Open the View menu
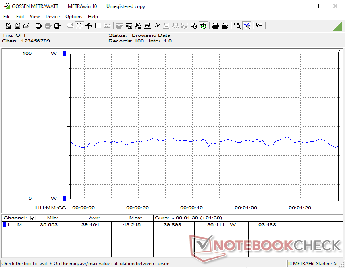Image resolution: width=345 pixels, height=268 pixels. 35,17
